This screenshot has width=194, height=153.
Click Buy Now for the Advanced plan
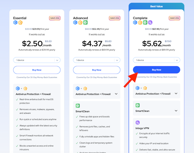(96, 70)
